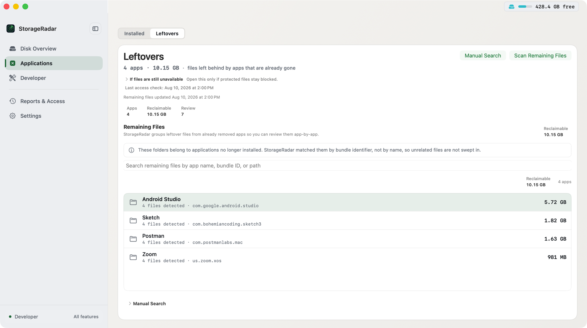This screenshot has width=587, height=328.
Task: Click the All features link
Action: [x=86, y=317]
